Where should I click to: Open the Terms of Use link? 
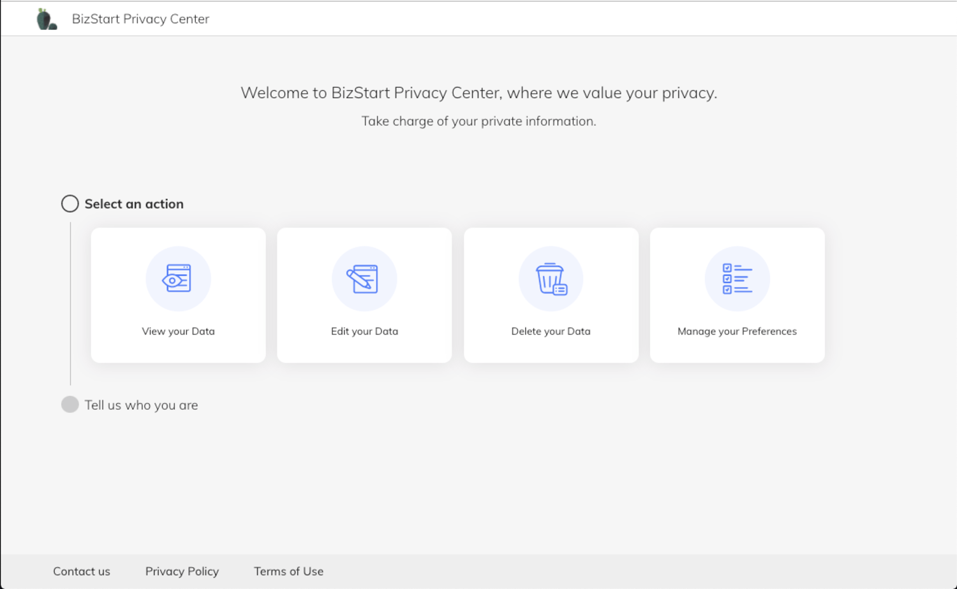(288, 571)
